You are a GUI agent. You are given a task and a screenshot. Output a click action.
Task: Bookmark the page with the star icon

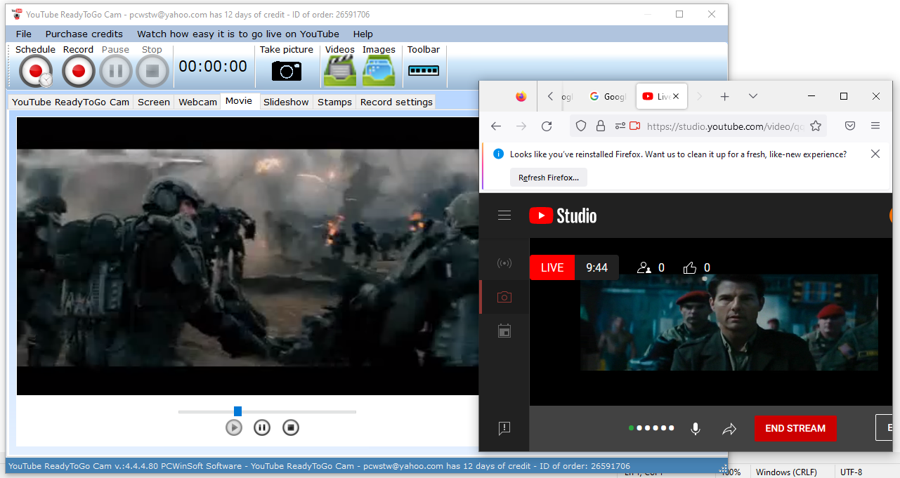pos(816,126)
